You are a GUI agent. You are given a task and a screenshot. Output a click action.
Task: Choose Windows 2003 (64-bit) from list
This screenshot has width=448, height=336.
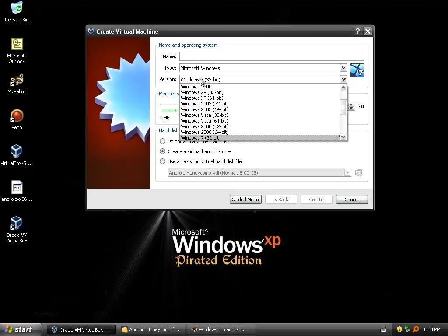pyautogui.click(x=259, y=109)
